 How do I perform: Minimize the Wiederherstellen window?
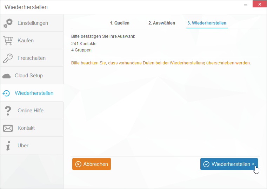click(x=246, y=5)
